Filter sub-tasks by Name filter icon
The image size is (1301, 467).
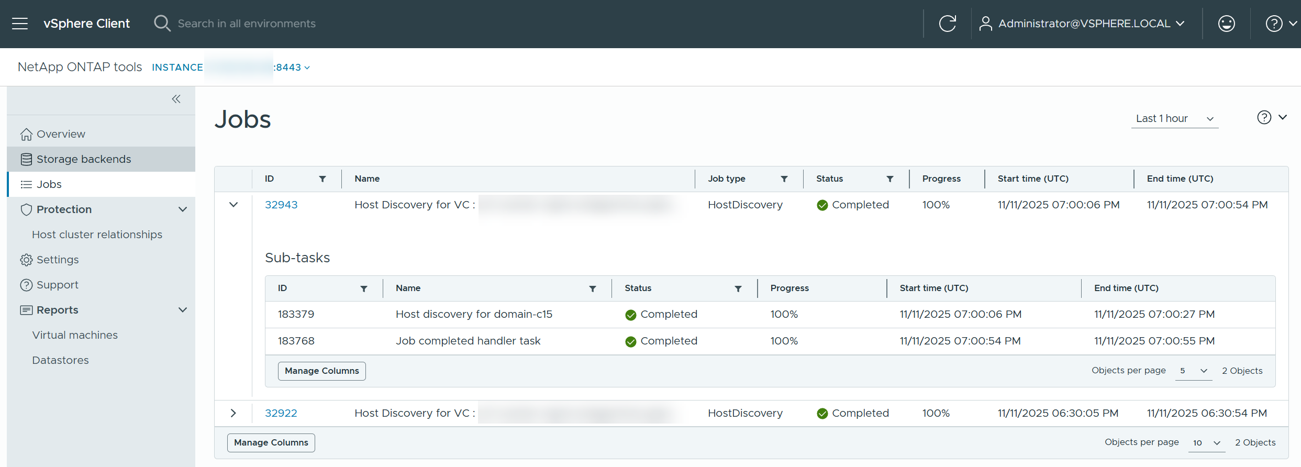[x=593, y=288]
